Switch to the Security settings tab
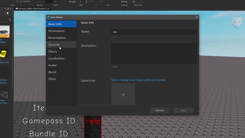Screen dimensions: 245x138 61,44
